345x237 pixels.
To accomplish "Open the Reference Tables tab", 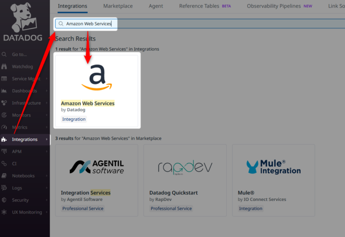I will coord(199,6).
